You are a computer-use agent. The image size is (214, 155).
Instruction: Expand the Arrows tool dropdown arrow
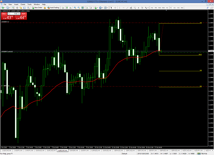click(x=148, y=8)
